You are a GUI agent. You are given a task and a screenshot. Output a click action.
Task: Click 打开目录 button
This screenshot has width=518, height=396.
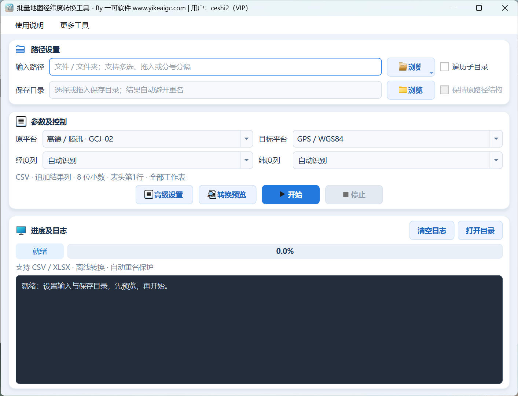click(x=480, y=231)
